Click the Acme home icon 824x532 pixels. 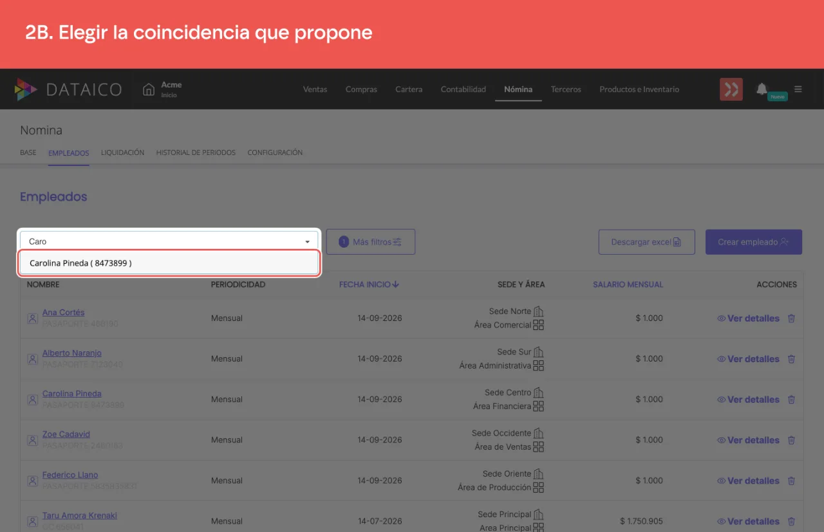(149, 89)
